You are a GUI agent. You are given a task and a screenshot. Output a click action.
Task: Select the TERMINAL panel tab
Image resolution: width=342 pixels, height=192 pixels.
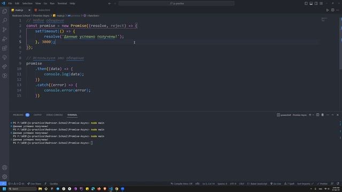point(72,115)
